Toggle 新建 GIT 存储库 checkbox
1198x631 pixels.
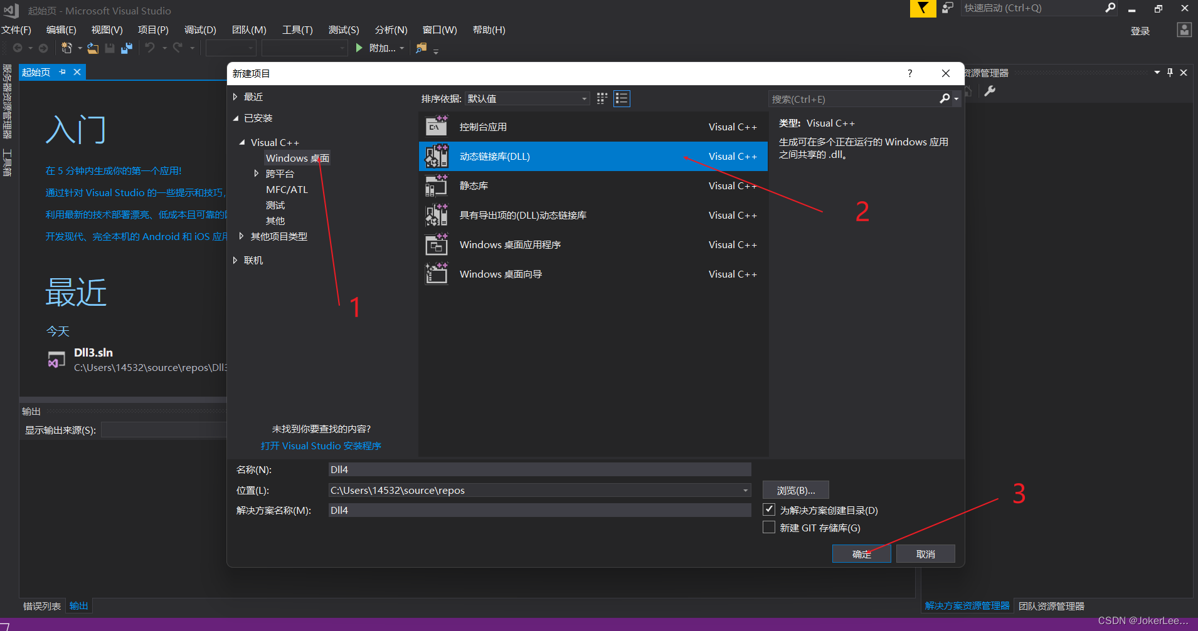[769, 527]
